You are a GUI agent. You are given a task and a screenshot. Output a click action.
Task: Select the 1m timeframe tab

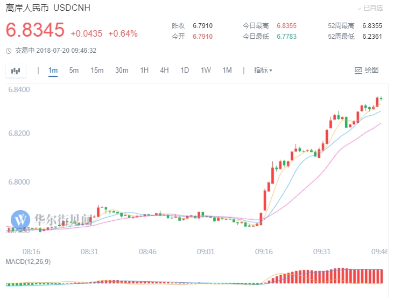(53, 70)
